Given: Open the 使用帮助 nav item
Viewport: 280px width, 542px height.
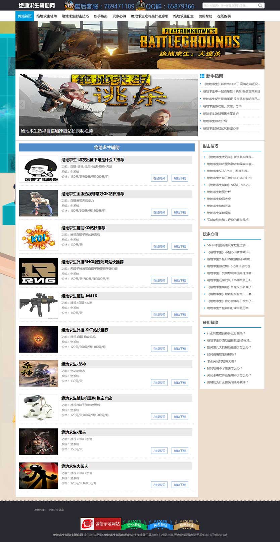Looking at the screenshot, I should coord(205,16).
